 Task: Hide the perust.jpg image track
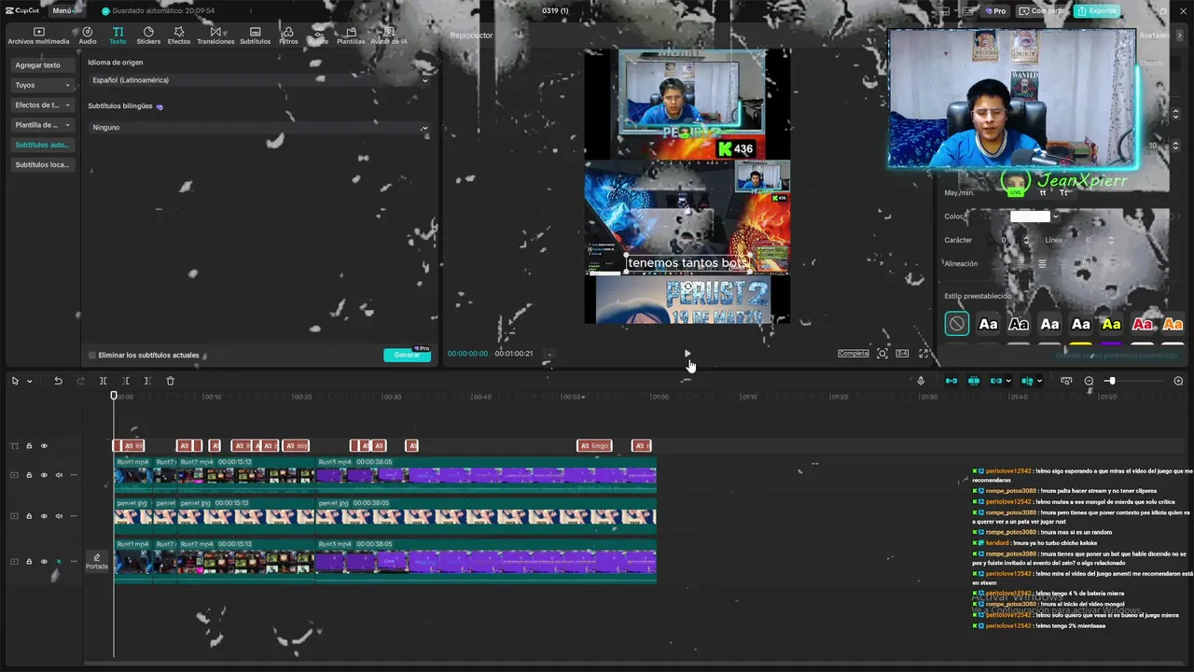[44, 516]
